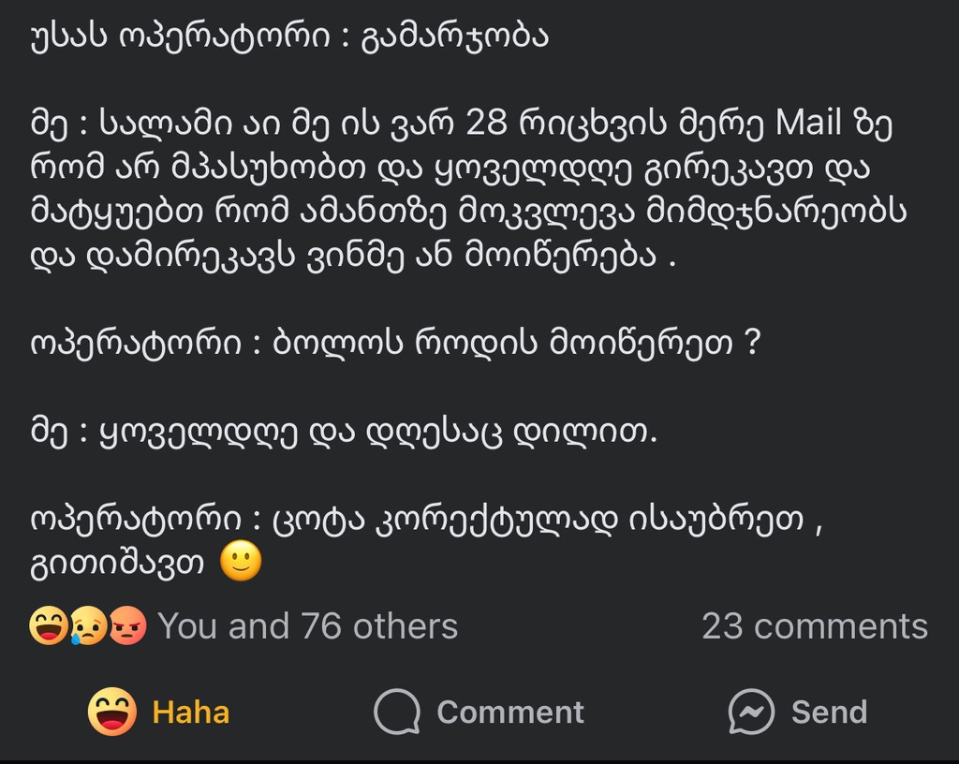Click the Messenger Send icon
This screenshot has width=959, height=764.
752,713
